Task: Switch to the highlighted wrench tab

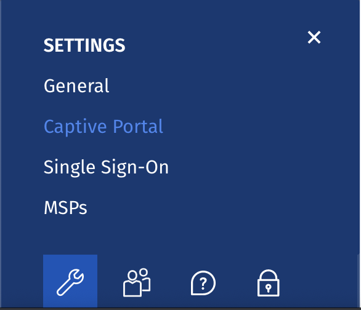Action: pyautogui.click(x=70, y=281)
